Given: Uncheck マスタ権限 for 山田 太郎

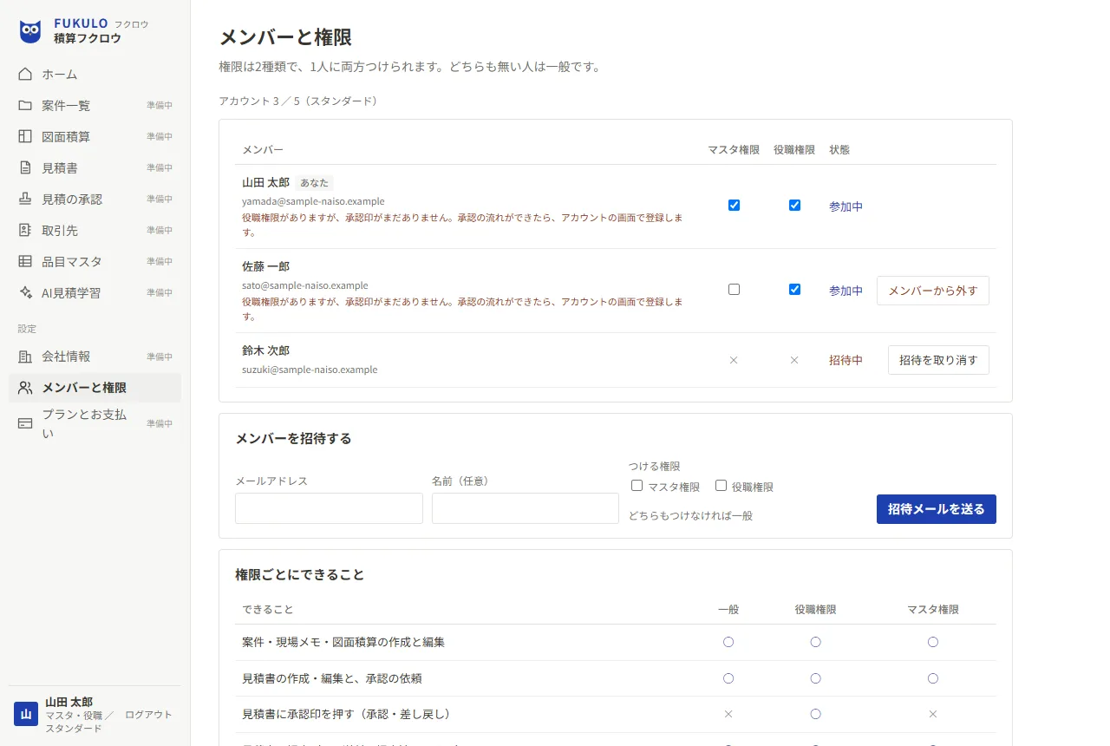Looking at the screenshot, I should (734, 206).
